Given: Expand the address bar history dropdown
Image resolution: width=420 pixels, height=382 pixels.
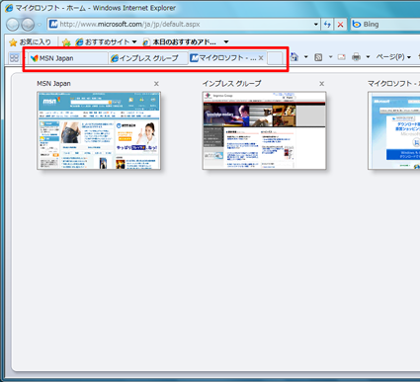Looking at the screenshot, I should [x=315, y=24].
